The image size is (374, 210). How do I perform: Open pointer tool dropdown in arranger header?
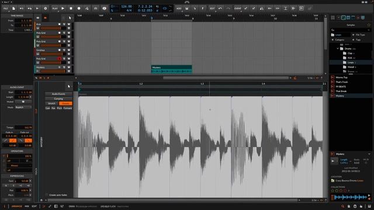coord(70,18)
